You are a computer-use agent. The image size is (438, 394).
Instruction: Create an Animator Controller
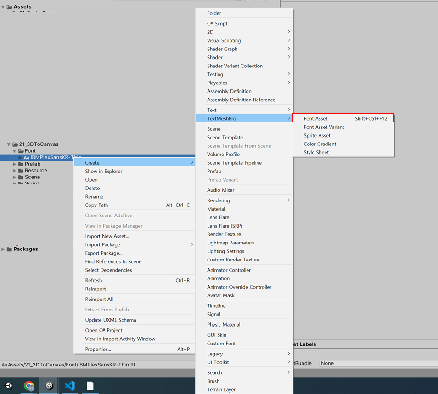pyautogui.click(x=244, y=270)
